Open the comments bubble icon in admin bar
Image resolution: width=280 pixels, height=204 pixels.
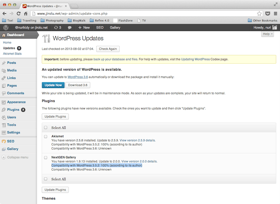(x=70, y=27)
